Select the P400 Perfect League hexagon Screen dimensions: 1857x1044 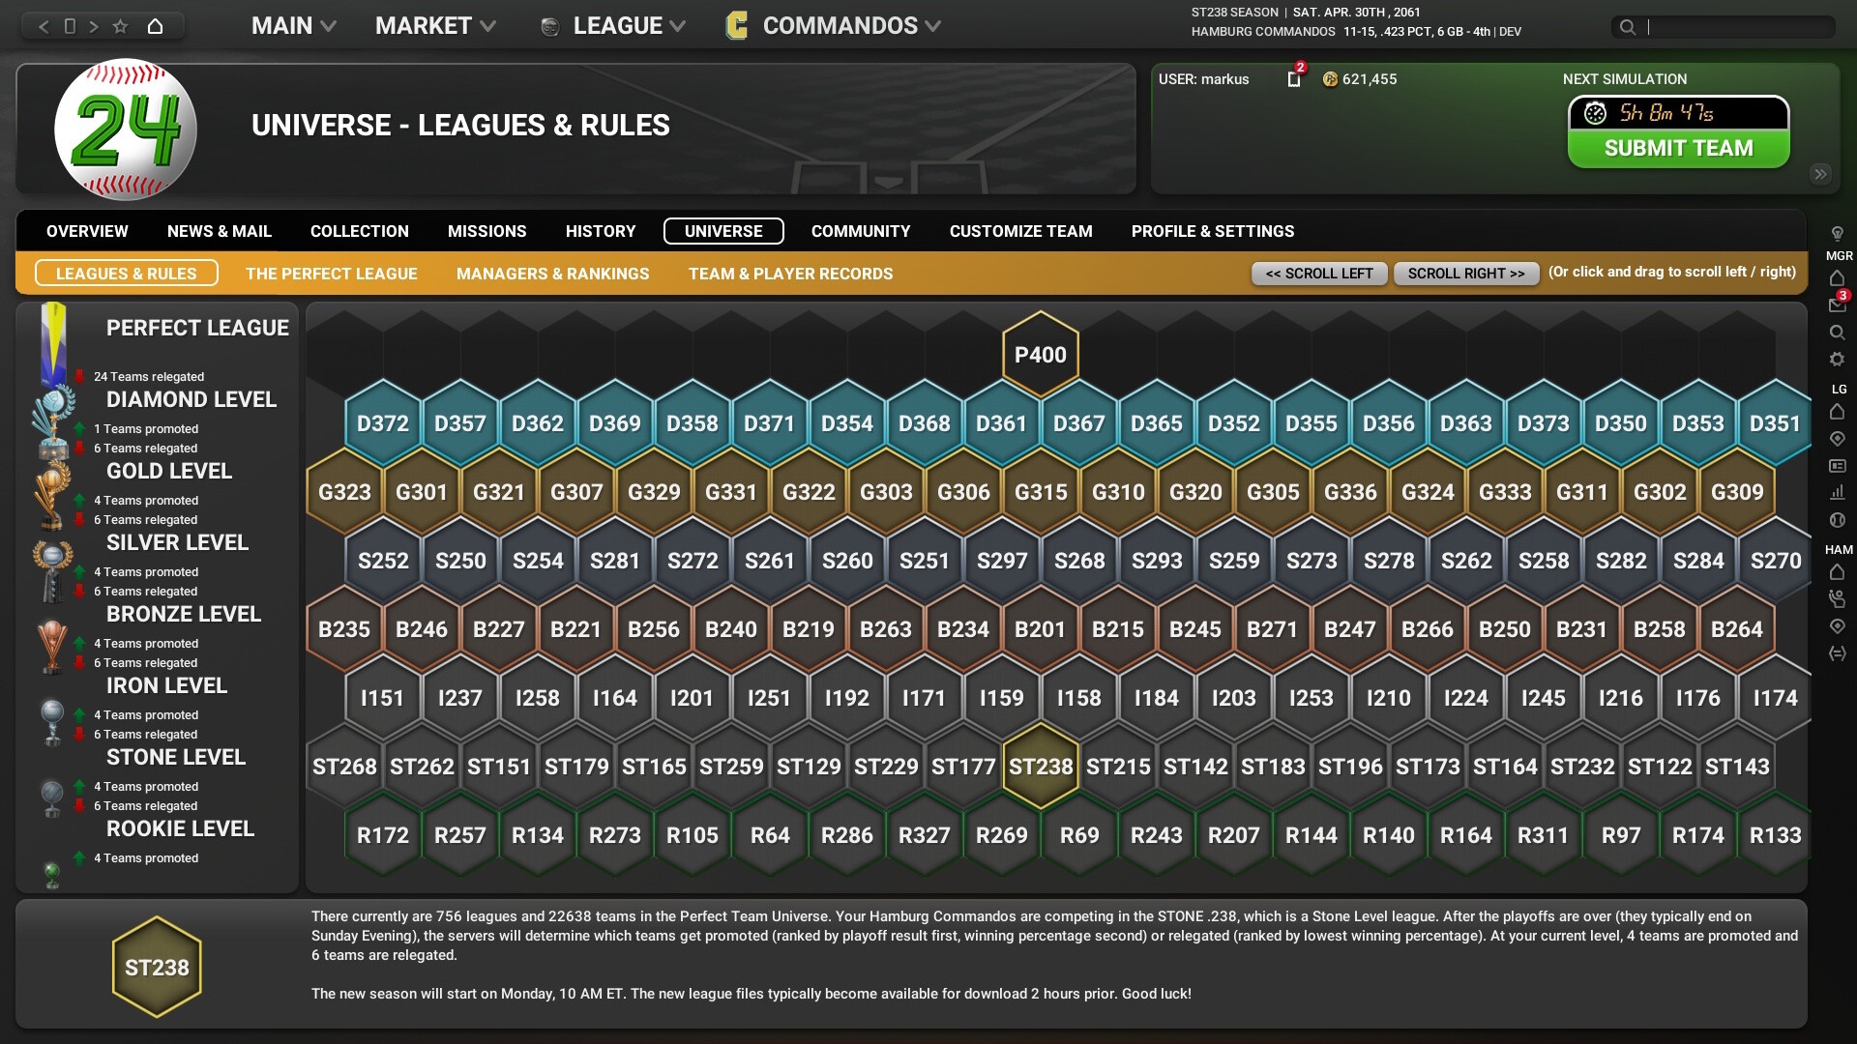point(1040,355)
